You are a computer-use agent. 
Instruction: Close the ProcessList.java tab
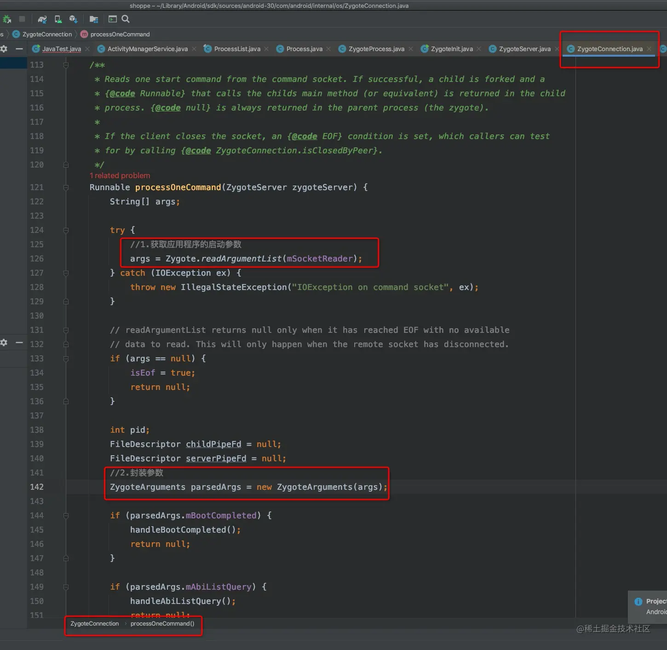266,49
